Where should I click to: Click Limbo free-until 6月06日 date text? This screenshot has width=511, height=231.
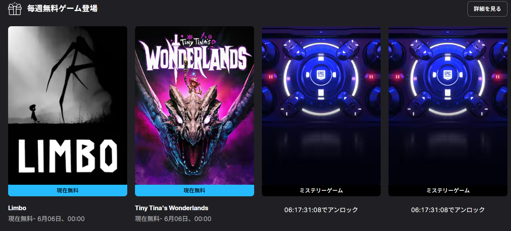pyautogui.click(x=46, y=219)
